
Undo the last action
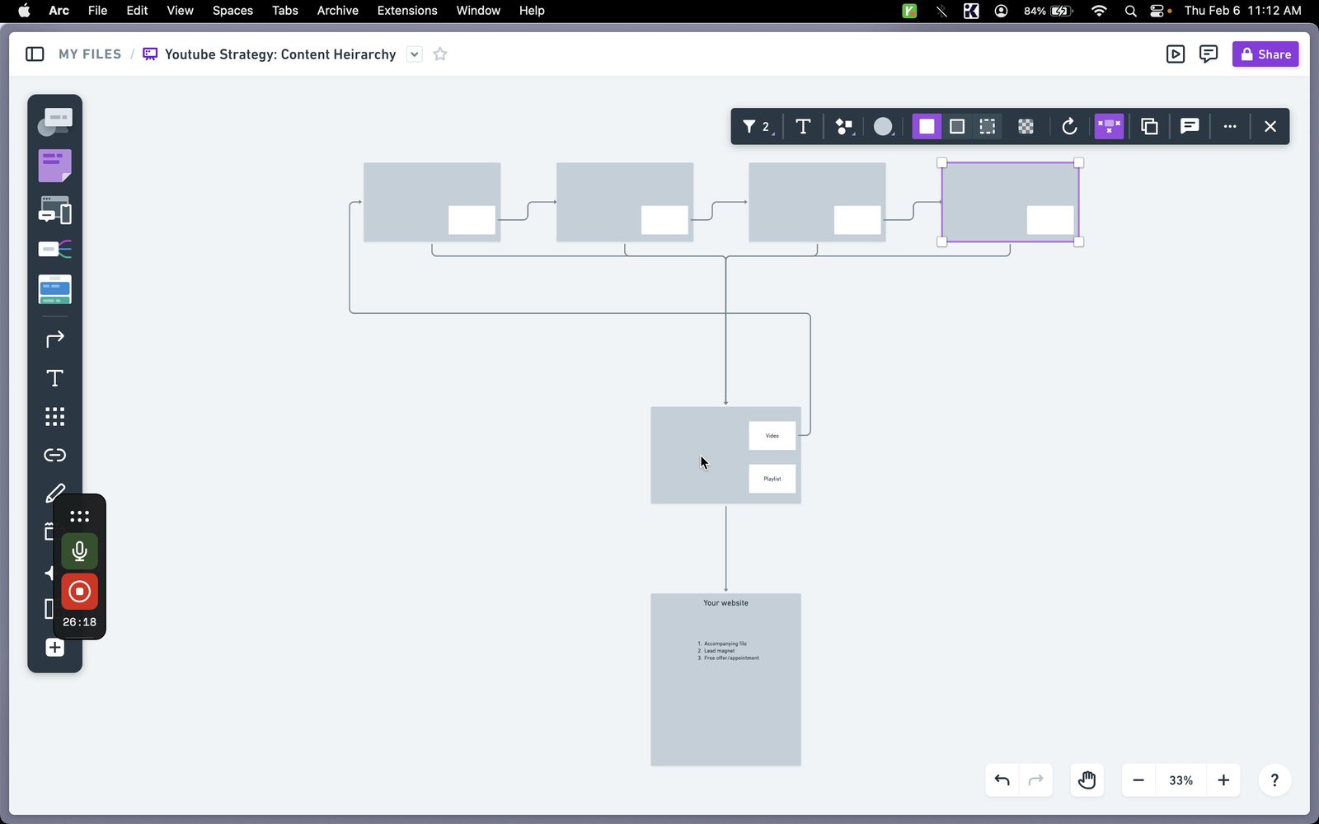pos(1002,780)
